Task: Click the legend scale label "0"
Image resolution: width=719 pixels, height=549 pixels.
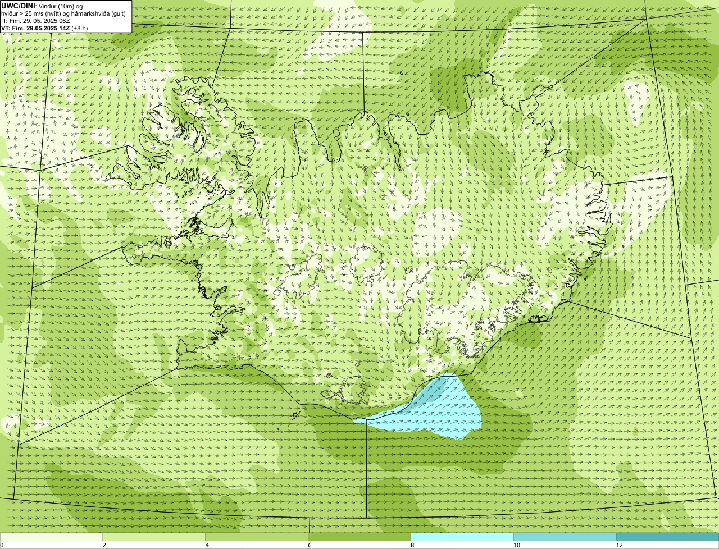Action: tap(2, 545)
